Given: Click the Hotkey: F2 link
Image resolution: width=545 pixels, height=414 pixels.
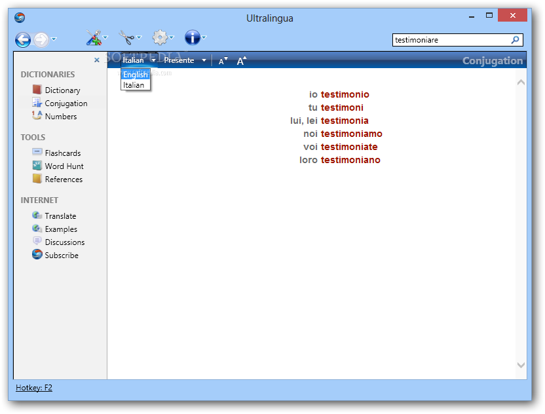Looking at the screenshot, I should point(33,388).
